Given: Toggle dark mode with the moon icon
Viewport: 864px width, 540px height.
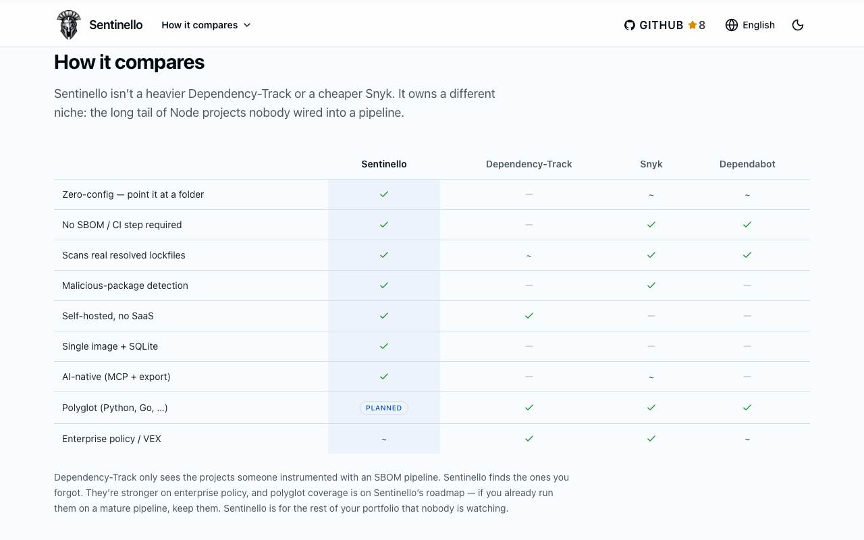Looking at the screenshot, I should click(798, 25).
